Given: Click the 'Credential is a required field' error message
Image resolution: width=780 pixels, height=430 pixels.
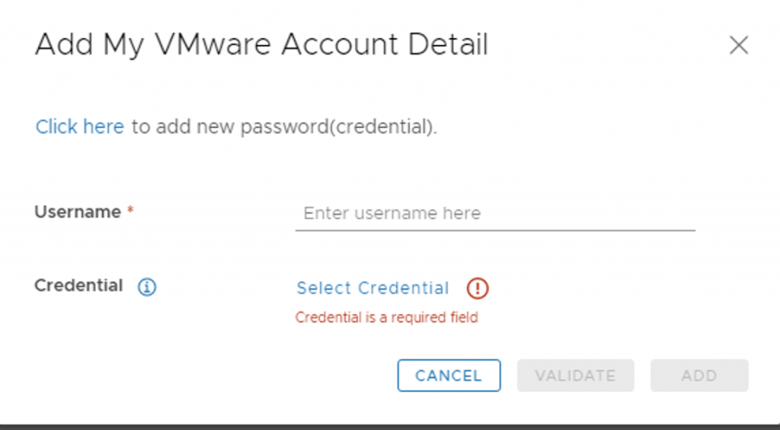Looking at the screenshot, I should pyautogui.click(x=386, y=317).
